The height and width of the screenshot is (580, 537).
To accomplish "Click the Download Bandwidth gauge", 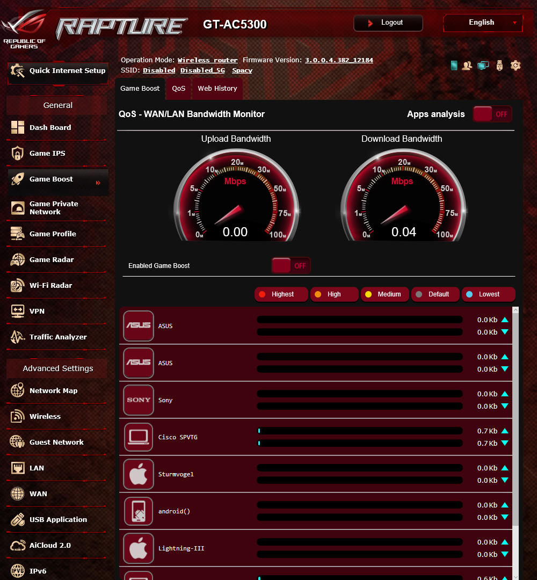I will click(x=403, y=195).
